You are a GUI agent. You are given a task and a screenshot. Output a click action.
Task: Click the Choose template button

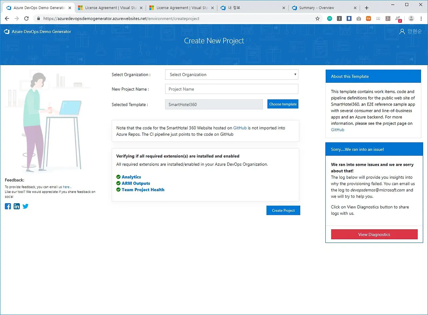point(283,104)
